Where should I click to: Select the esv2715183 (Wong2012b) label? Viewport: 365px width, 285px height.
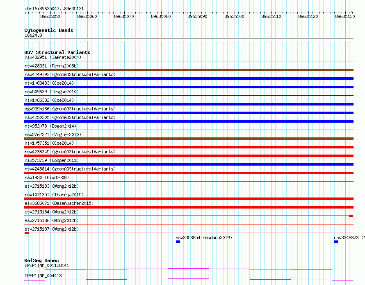pos(52,186)
